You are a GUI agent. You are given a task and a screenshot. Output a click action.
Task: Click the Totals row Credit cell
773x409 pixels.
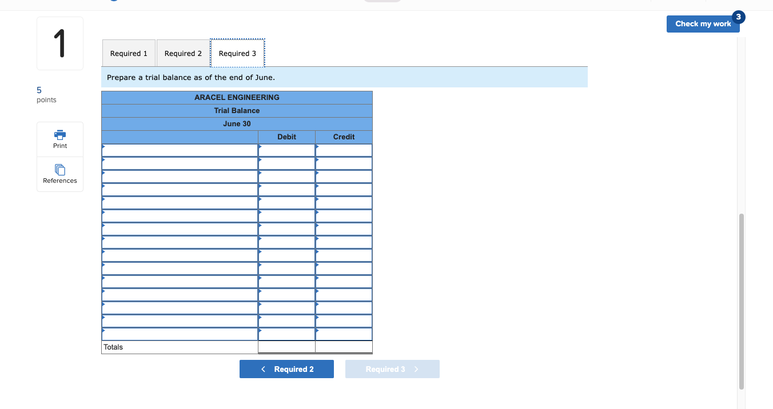click(343, 347)
